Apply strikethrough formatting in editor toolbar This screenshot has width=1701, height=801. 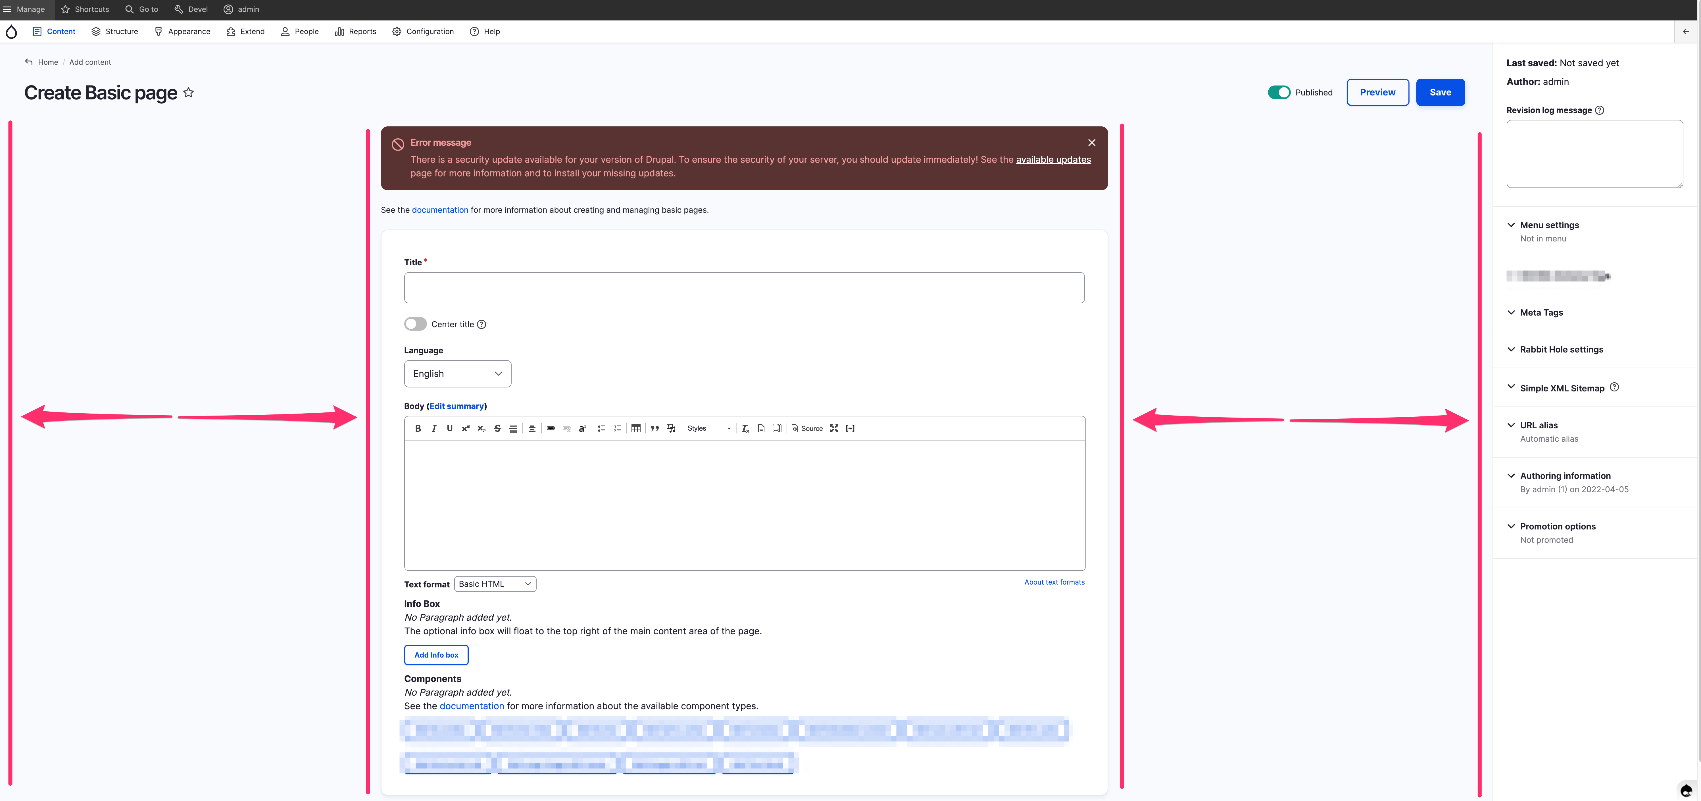click(x=497, y=429)
